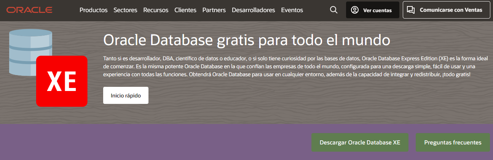Click the Oracle logo in the header
The width and height of the screenshot is (493, 160).
pos(29,10)
